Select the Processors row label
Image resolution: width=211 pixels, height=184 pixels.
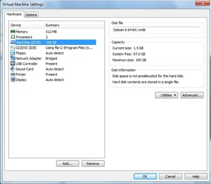click(24, 37)
